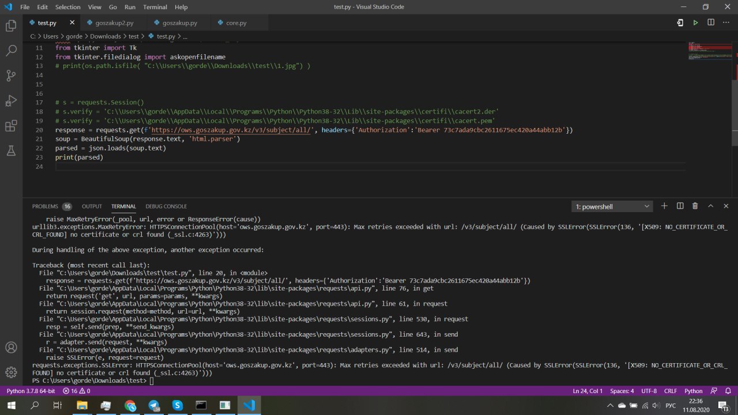Viewport: 738px width, 415px height.
Task: Open the Run and Debug view
Action: click(11, 101)
